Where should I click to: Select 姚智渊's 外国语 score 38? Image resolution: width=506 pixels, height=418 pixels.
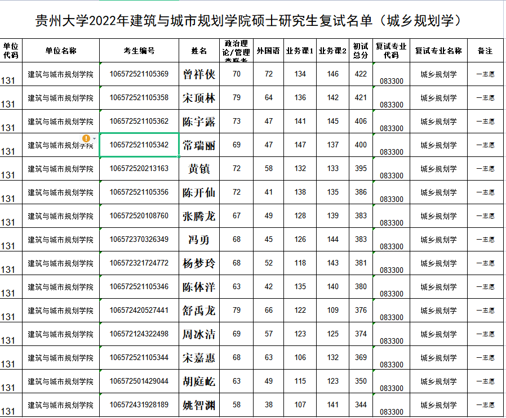coord(268,405)
